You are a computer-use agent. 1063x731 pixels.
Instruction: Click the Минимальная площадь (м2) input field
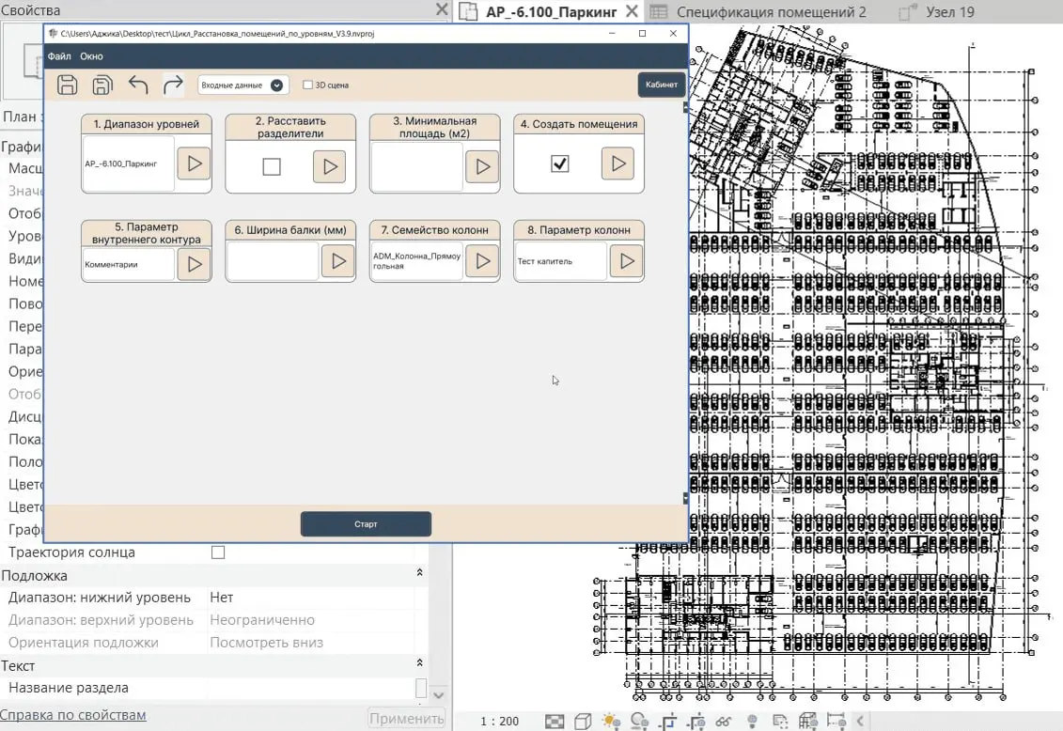(417, 166)
